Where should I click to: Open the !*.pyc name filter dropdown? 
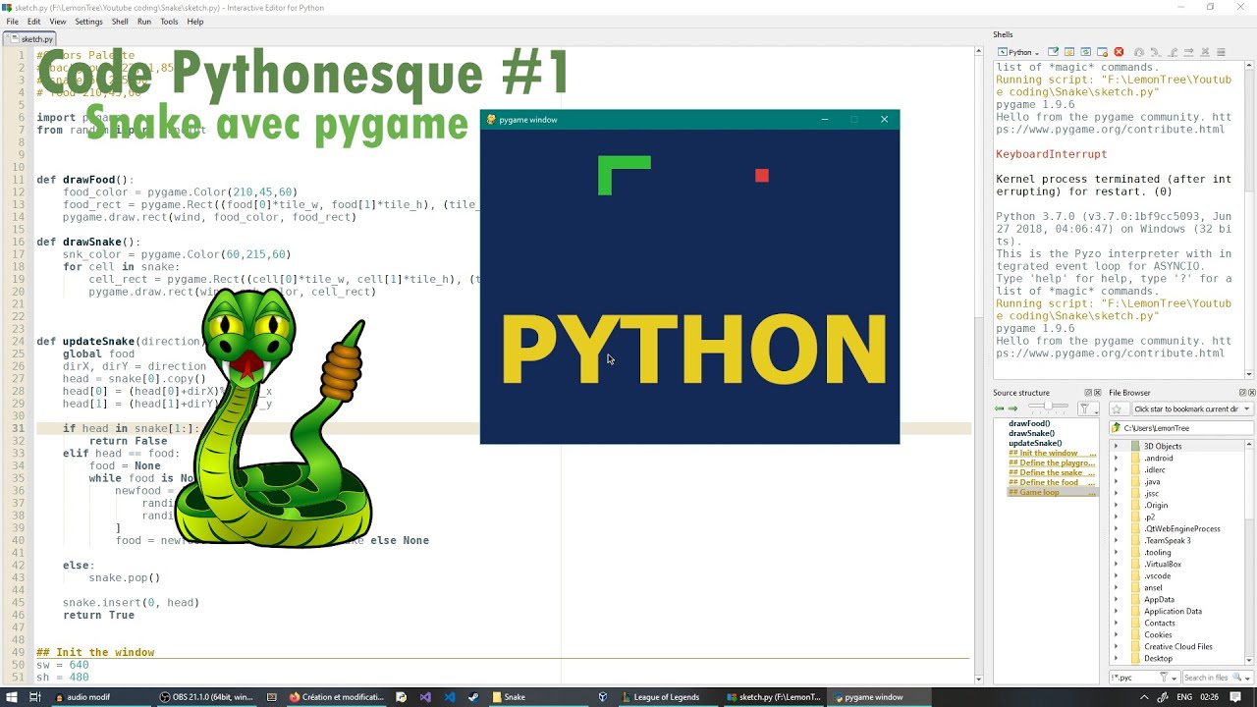(x=1174, y=678)
